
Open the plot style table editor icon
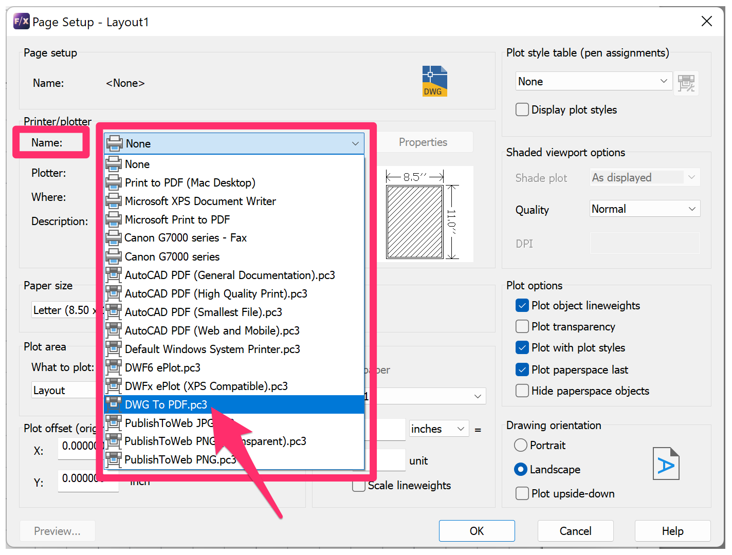686,83
